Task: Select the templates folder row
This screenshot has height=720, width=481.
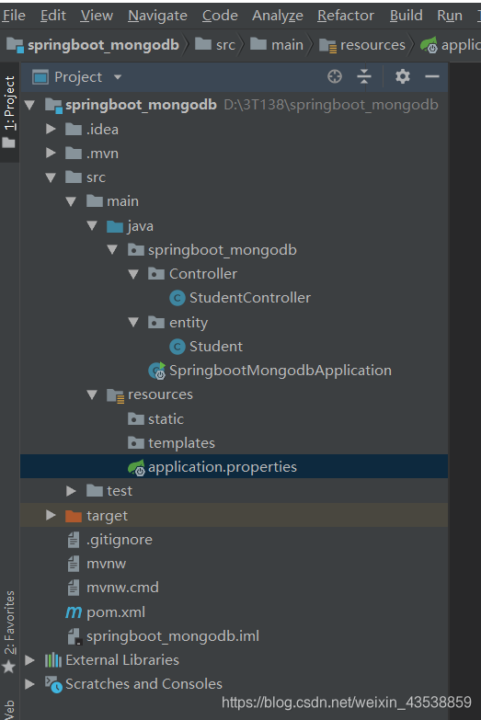Action: 234,443
